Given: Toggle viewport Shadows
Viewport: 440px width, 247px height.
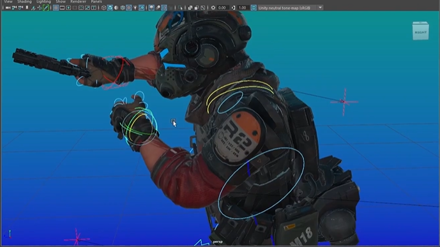Looking at the screenshot, I should [142, 8].
